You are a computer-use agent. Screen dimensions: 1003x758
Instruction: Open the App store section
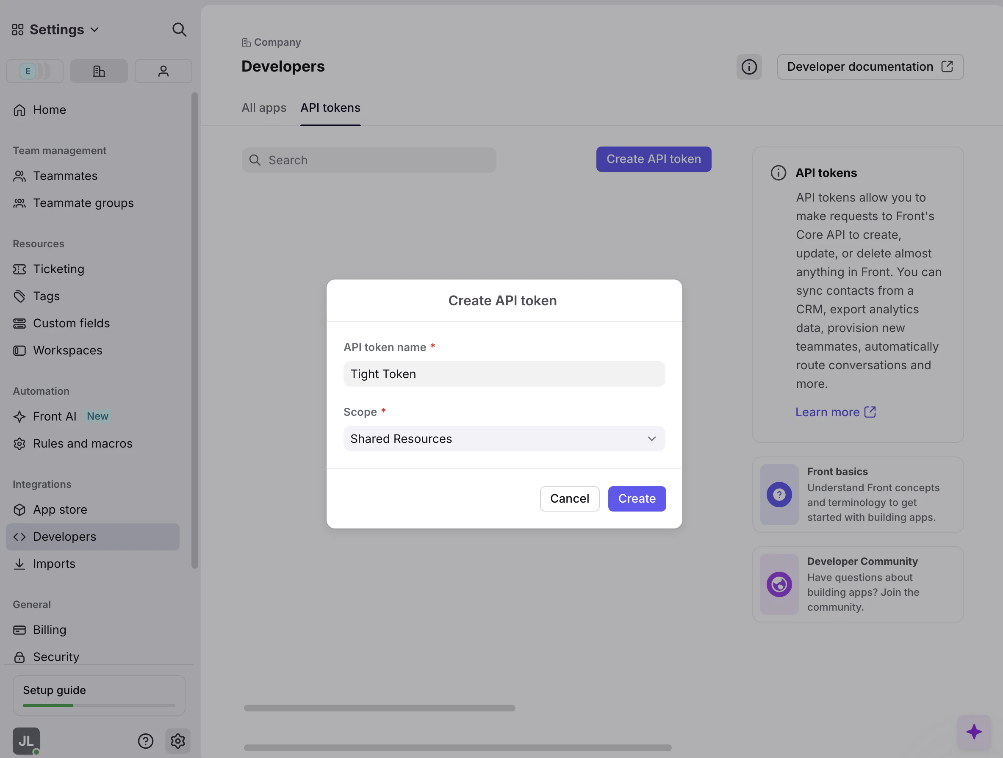(x=60, y=509)
